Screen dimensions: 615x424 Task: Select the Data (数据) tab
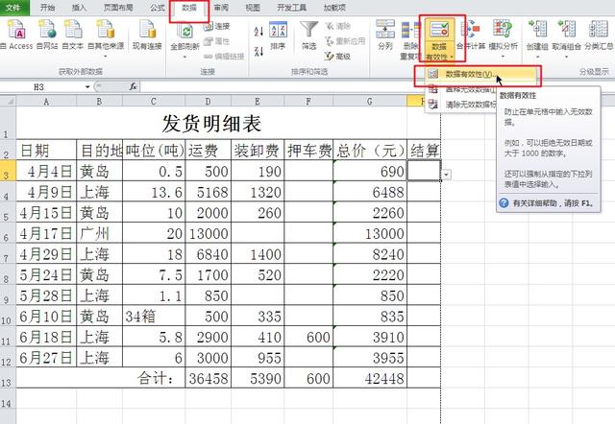point(189,9)
